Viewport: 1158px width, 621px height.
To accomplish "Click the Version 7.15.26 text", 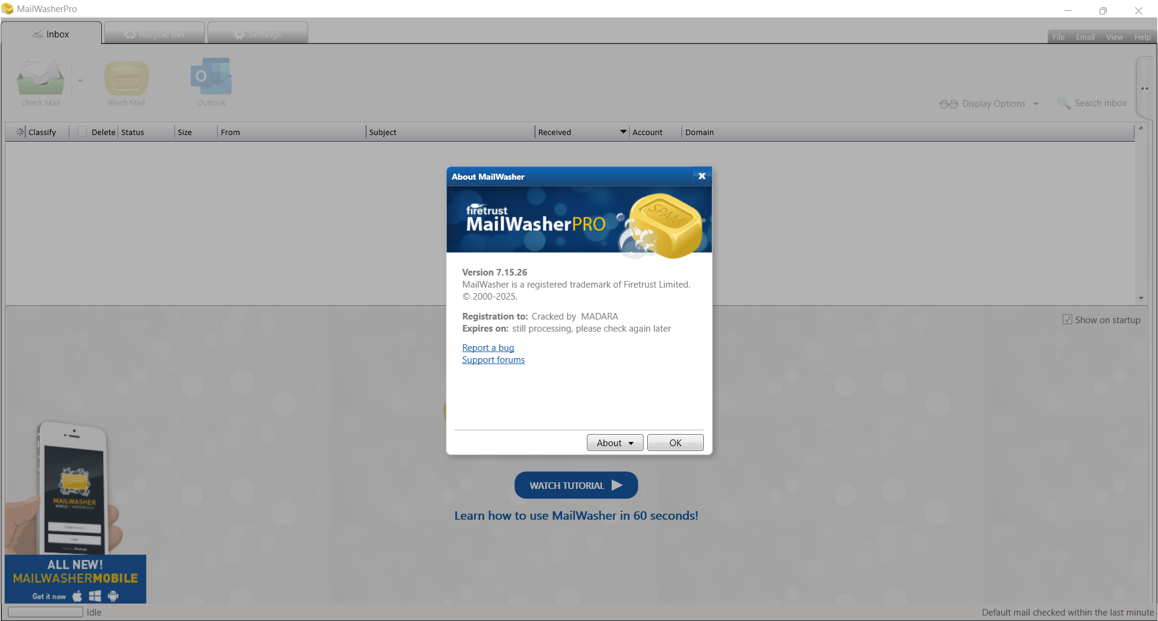I will [495, 273].
